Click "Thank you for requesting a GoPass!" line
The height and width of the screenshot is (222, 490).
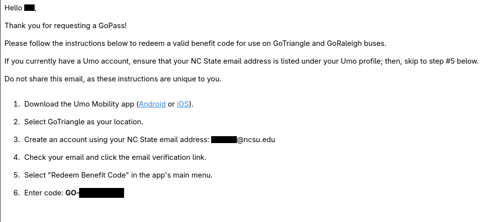coord(66,26)
